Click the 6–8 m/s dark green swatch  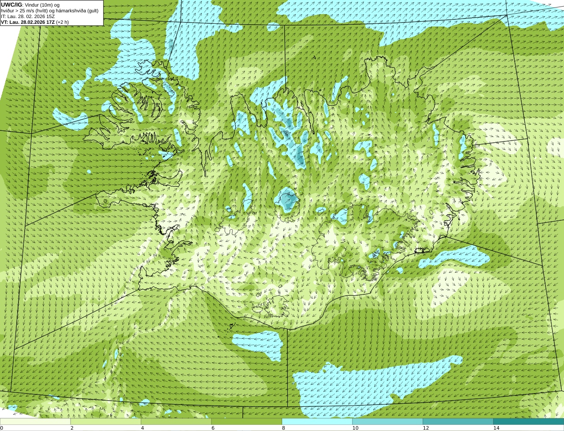[247, 421]
